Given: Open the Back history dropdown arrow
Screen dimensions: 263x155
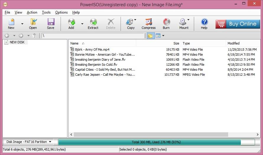Looking at the screenshot, I should (14, 36).
